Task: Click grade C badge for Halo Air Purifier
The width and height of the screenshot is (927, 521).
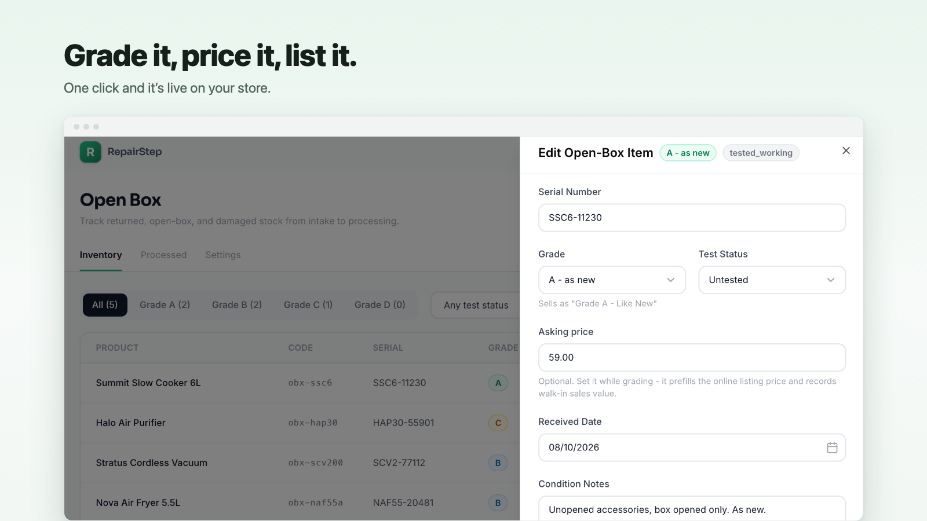Action: (498, 423)
